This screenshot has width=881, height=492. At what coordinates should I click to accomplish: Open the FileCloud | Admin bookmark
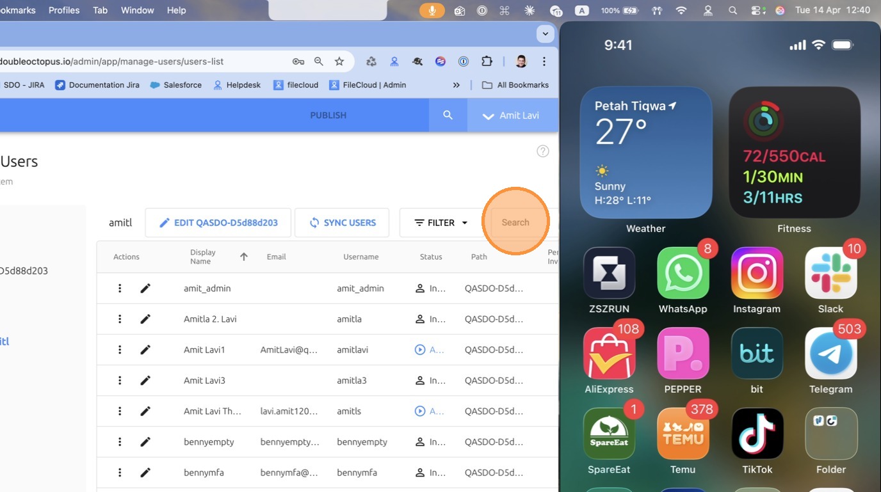coord(368,85)
